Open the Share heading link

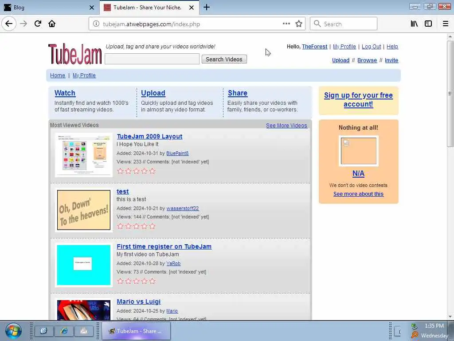pos(238,93)
